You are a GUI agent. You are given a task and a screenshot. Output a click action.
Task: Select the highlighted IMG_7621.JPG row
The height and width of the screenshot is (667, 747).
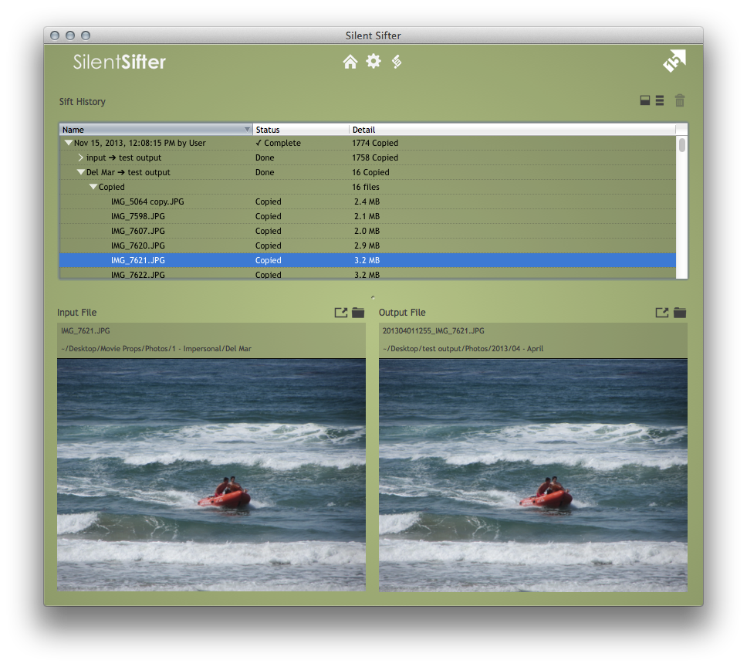tap(367, 260)
